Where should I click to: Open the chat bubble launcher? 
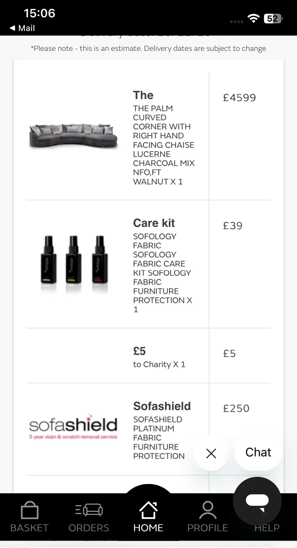[257, 501]
